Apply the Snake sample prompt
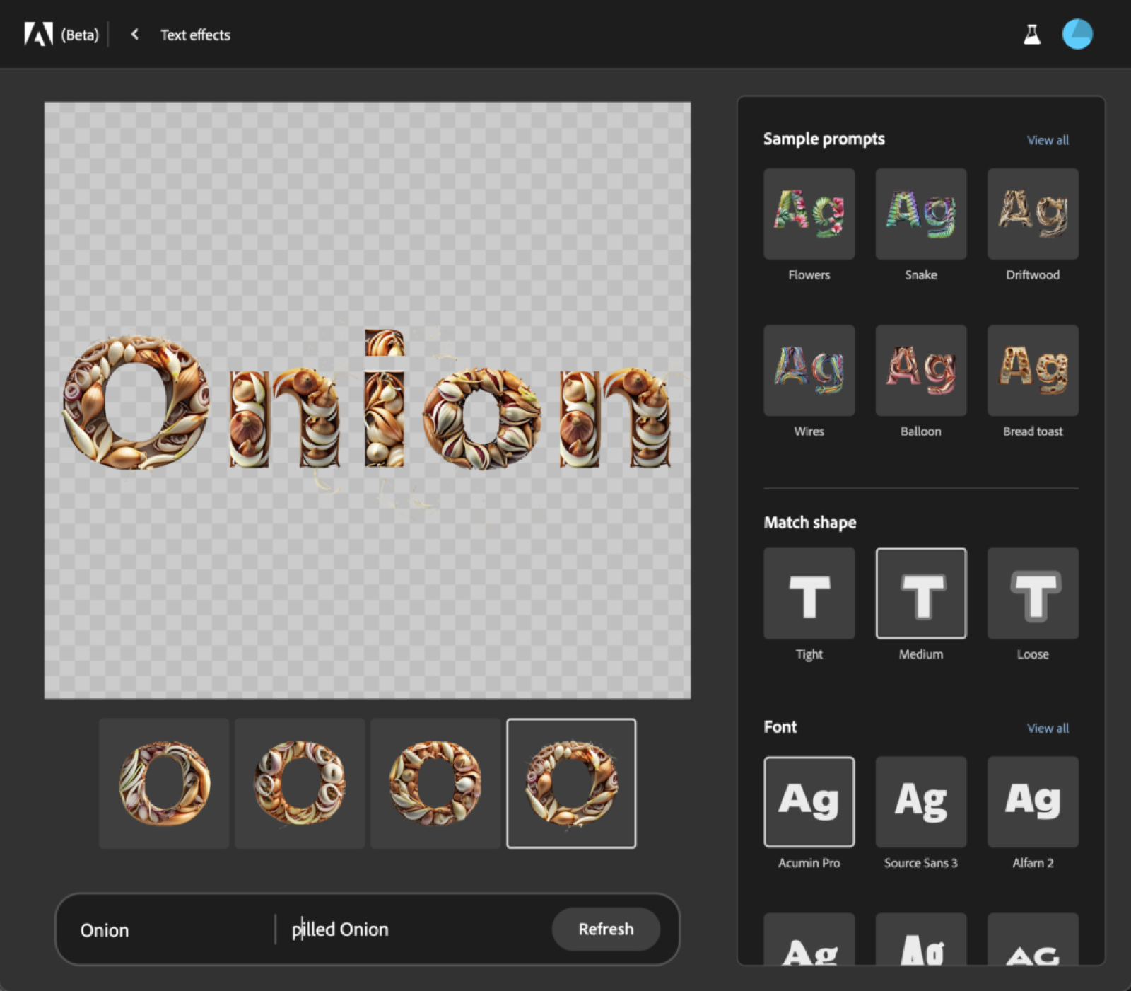1131x991 pixels. pyautogui.click(x=921, y=214)
